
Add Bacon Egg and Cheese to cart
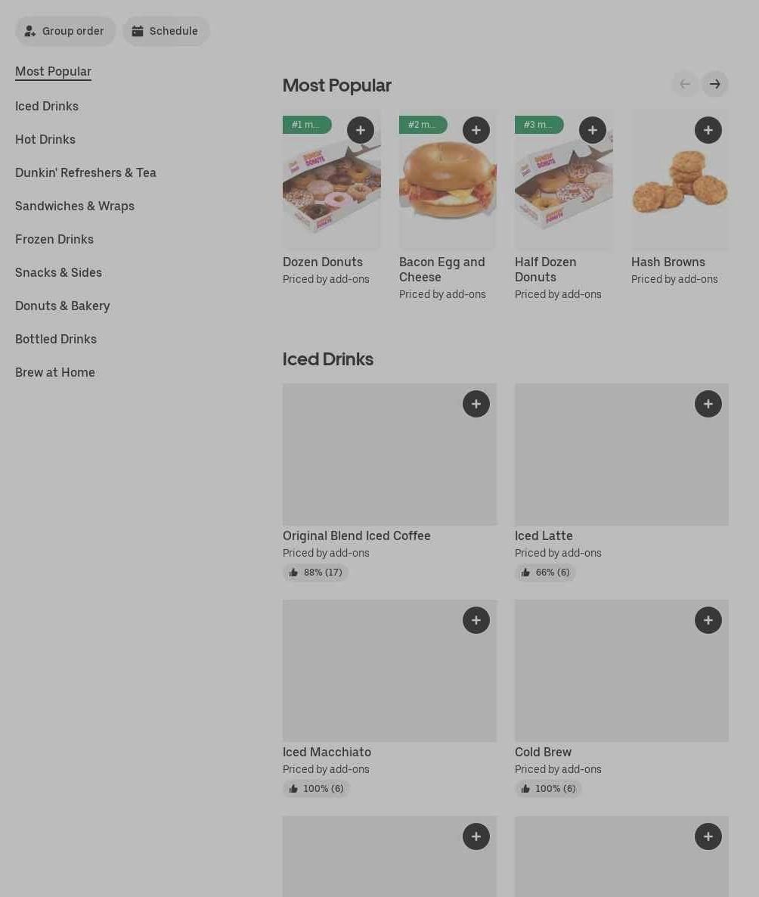click(476, 130)
